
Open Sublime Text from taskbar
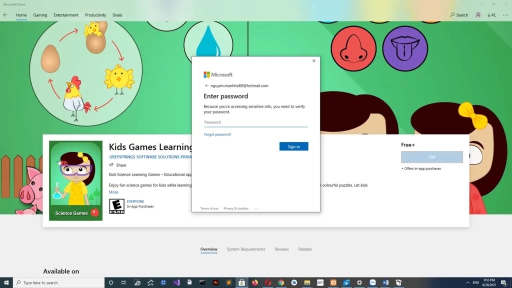click(228, 282)
